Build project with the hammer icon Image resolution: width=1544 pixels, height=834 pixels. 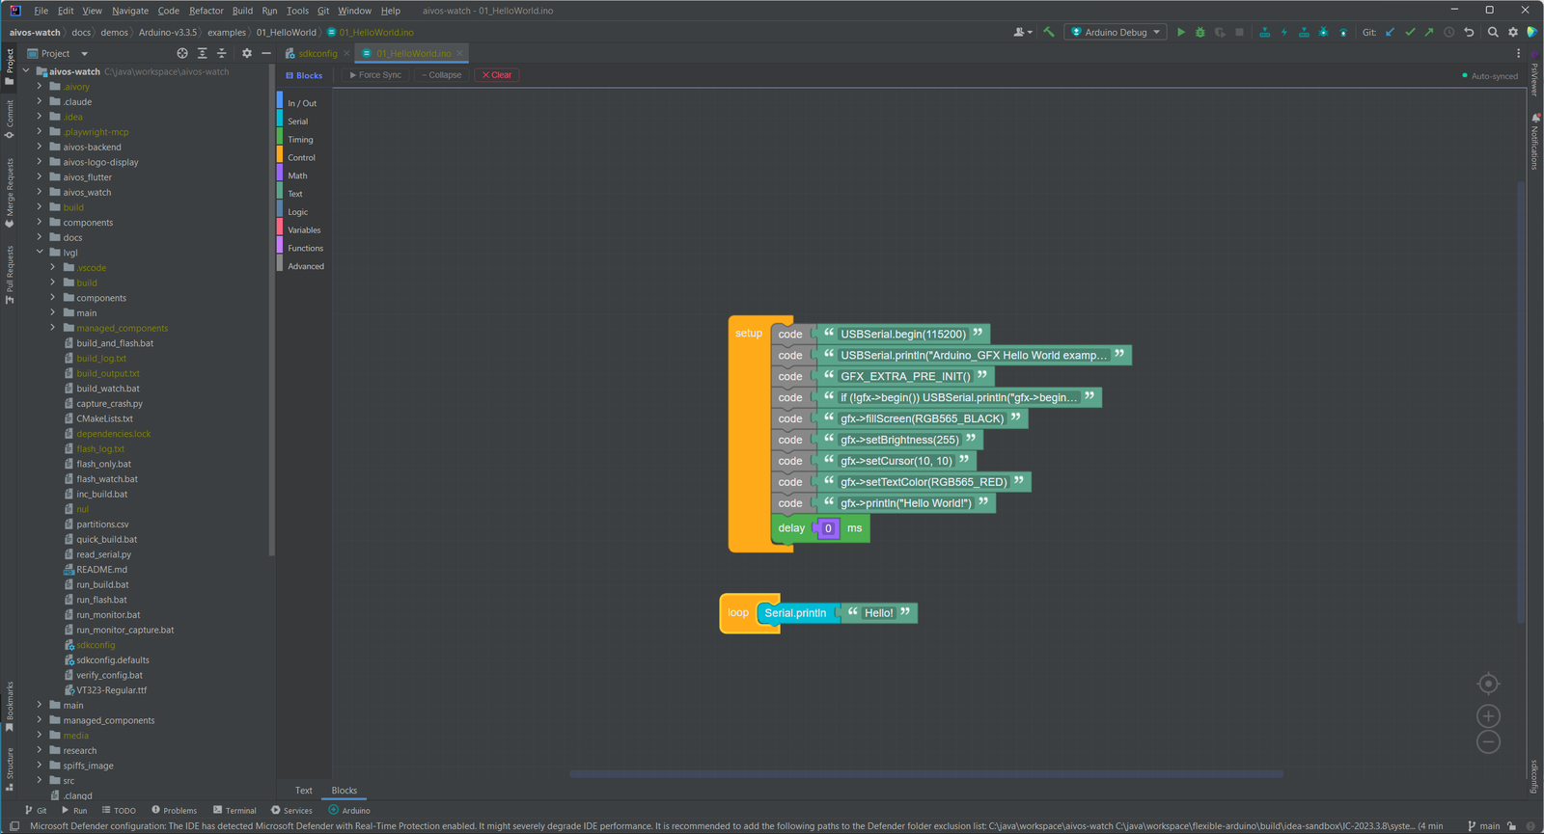click(1049, 32)
